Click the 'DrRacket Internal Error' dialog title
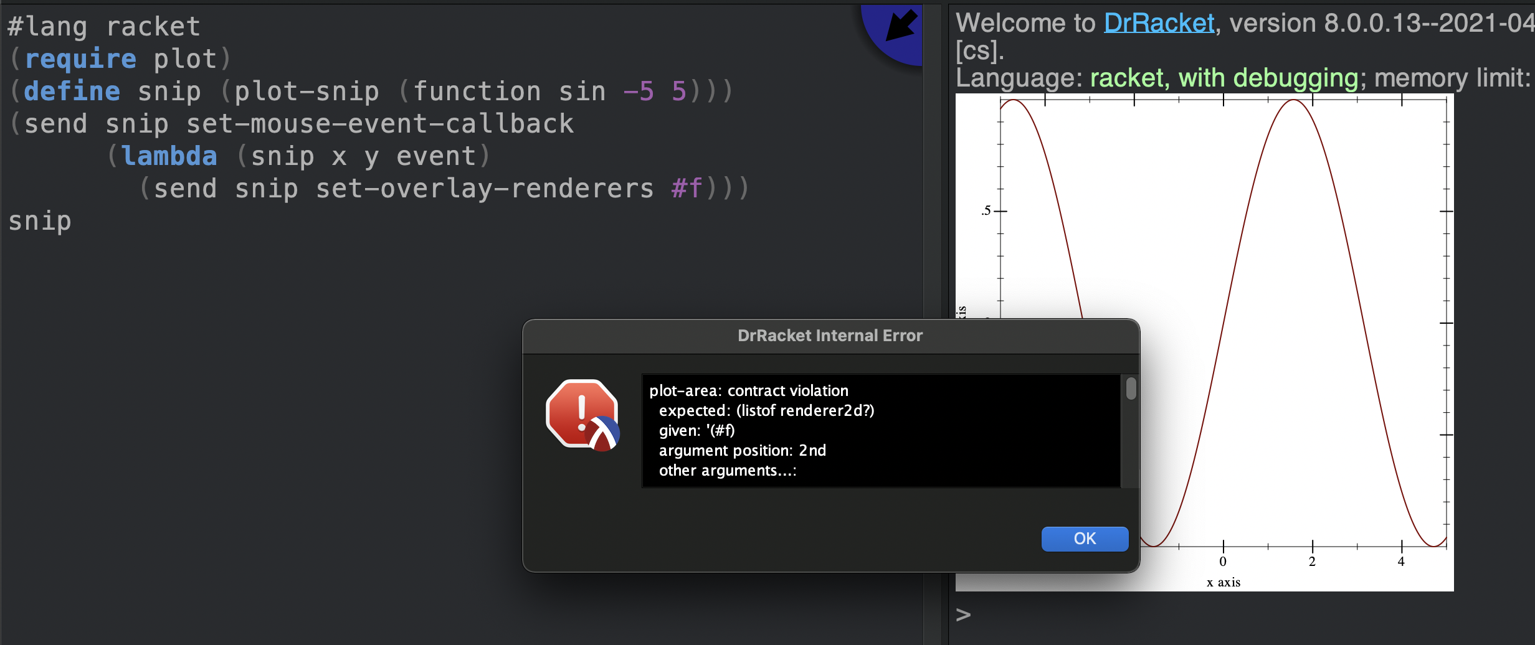1535x645 pixels. click(x=830, y=336)
